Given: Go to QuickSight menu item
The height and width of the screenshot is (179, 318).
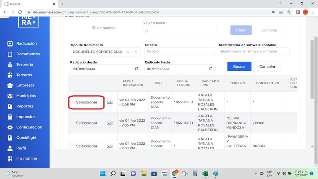Looking at the screenshot, I should pos(26,138).
